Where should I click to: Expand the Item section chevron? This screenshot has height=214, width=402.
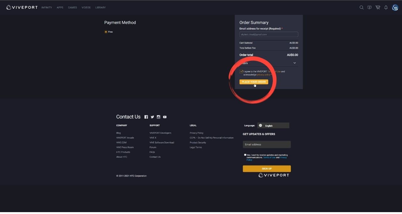click(295, 63)
